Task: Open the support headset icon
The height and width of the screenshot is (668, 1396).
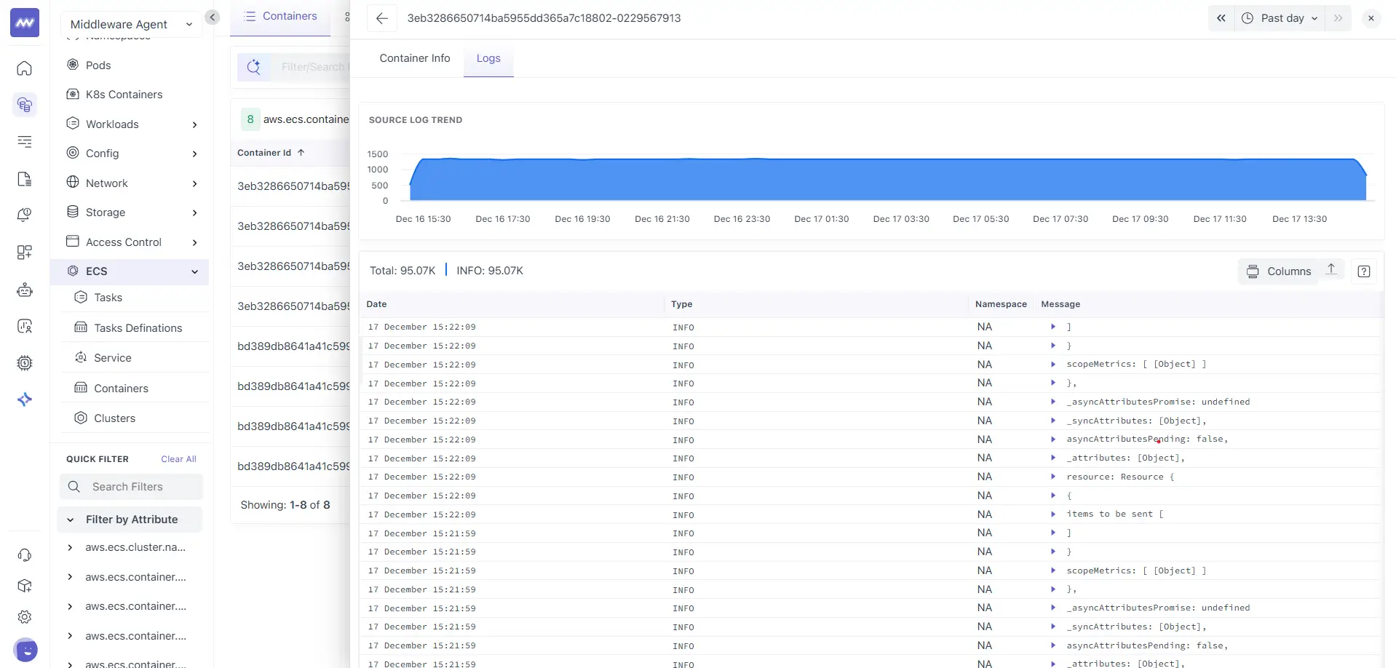Action: tap(24, 554)
